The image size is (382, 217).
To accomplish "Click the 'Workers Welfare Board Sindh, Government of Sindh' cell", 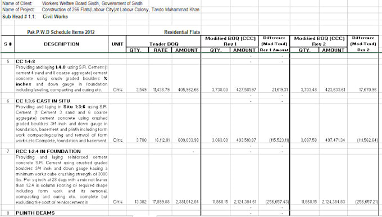I will point(92,3).
